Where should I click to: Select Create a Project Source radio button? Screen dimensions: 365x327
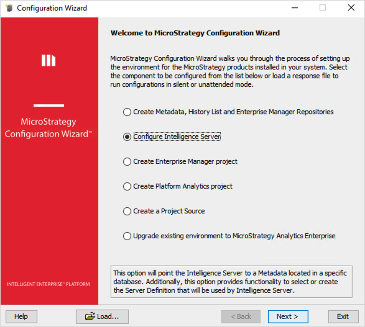pyautogui.click(x=127, y=212)
